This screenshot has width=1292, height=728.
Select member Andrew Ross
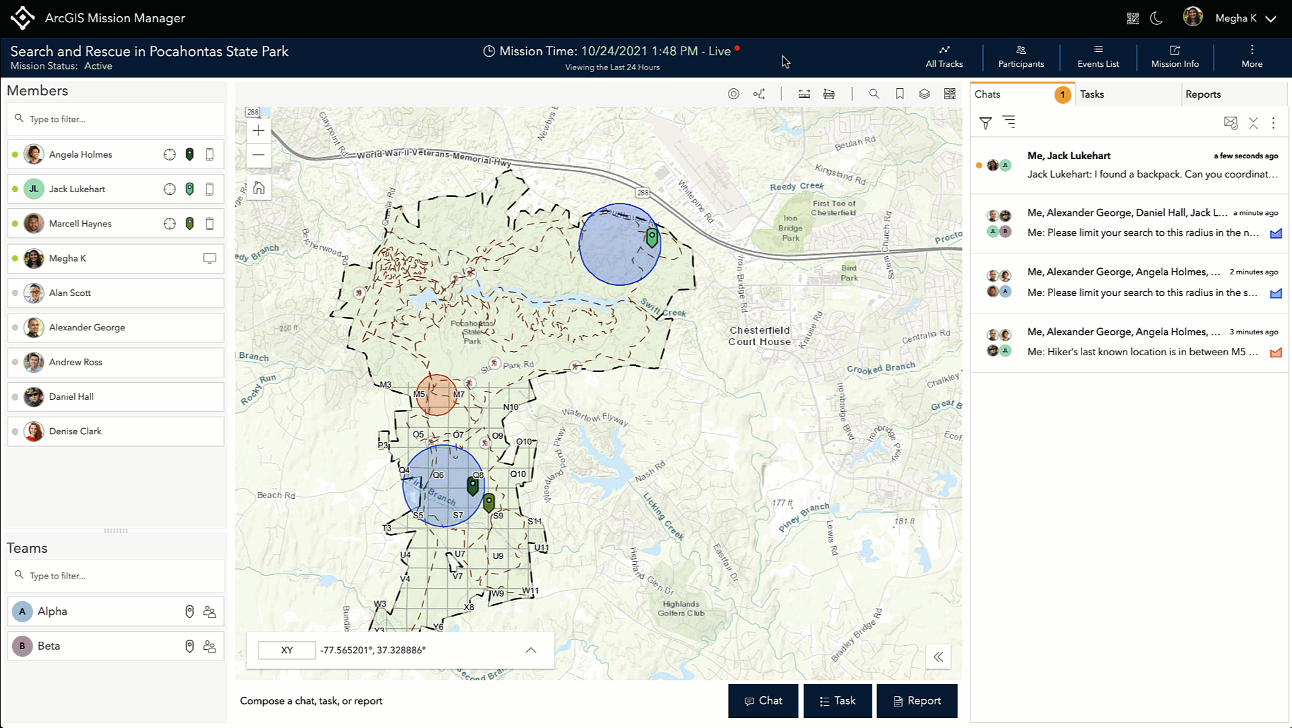(116, 362)
